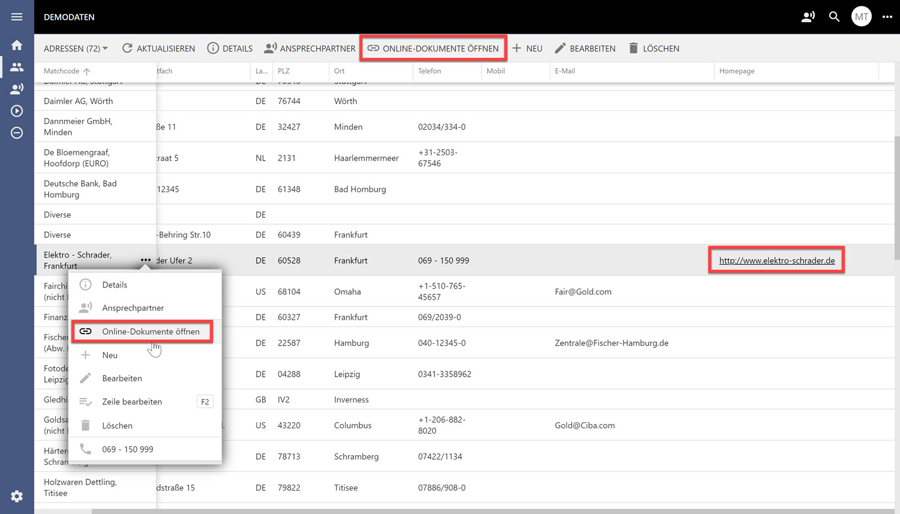This screenshot has width=900, height=514.
Task: Click the play circle sidebar icon
Action: point(17,111)
